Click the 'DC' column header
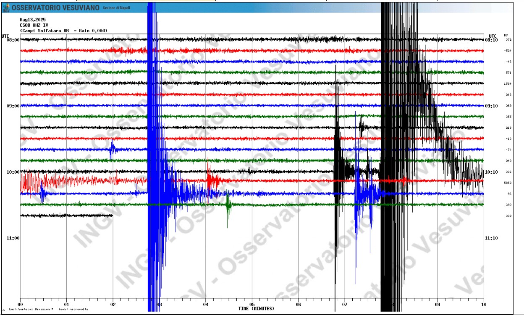The width and height of the screenshot is (524, 315). pyautogui.click(x=506, y=35)
